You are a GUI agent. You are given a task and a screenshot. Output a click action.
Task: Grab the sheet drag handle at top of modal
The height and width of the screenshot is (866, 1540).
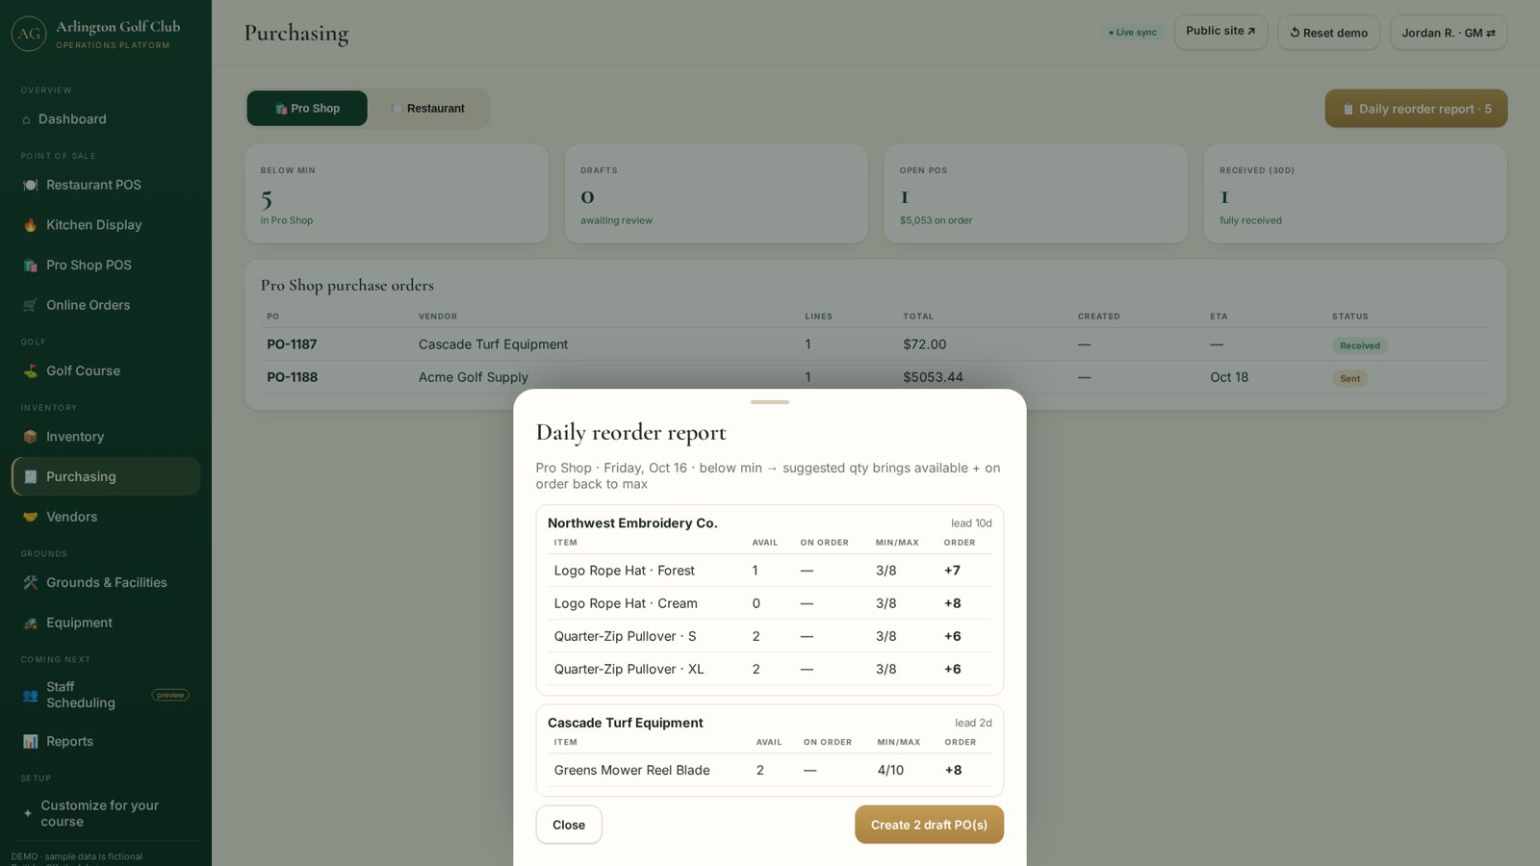point(770,402)
